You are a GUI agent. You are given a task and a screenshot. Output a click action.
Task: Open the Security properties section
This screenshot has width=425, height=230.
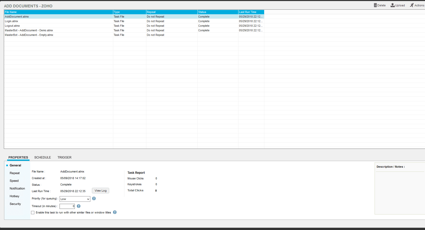click(x=15, y=204)
